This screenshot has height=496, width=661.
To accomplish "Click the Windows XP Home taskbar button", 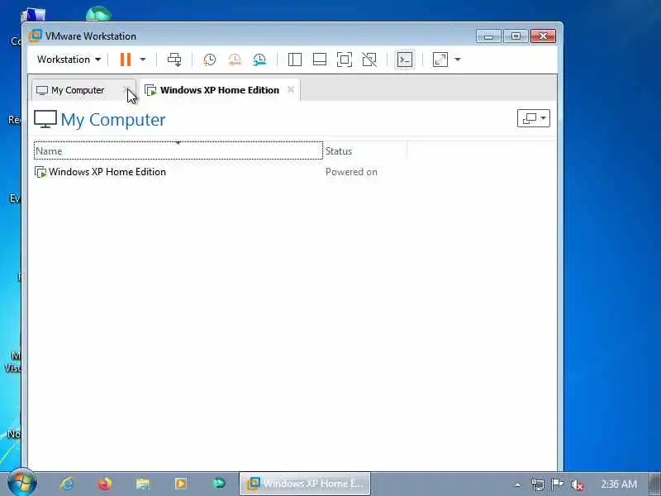I will point(305,484).
